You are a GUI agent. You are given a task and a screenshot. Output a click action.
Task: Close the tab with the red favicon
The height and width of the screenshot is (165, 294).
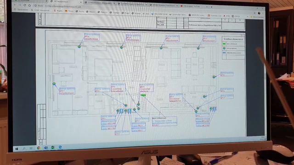(207, 6)
